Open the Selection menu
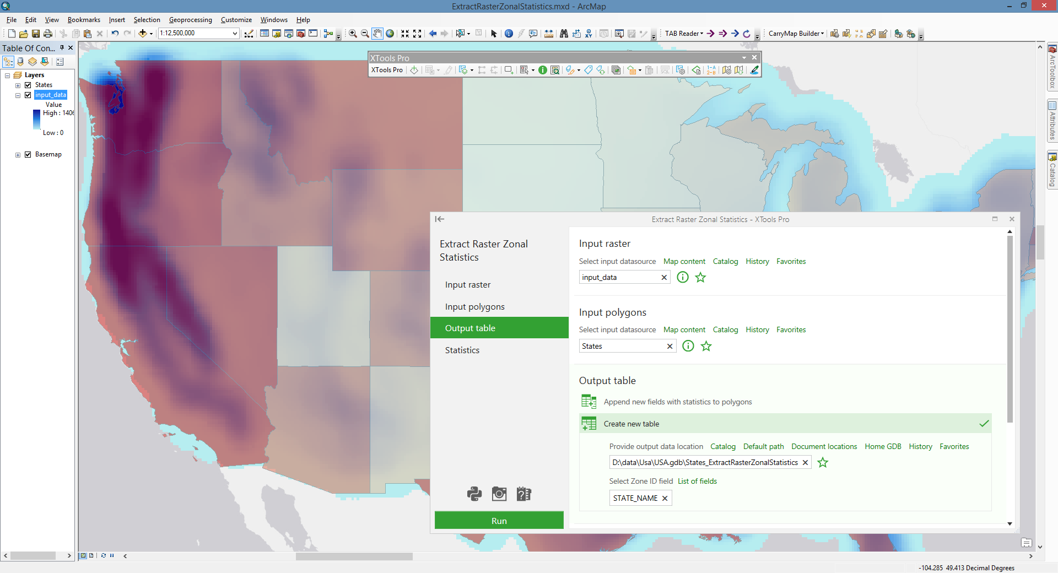 point(147,20)
